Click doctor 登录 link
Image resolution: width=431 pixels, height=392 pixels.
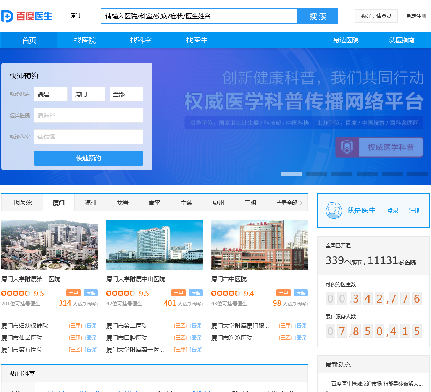pos(392,210)
